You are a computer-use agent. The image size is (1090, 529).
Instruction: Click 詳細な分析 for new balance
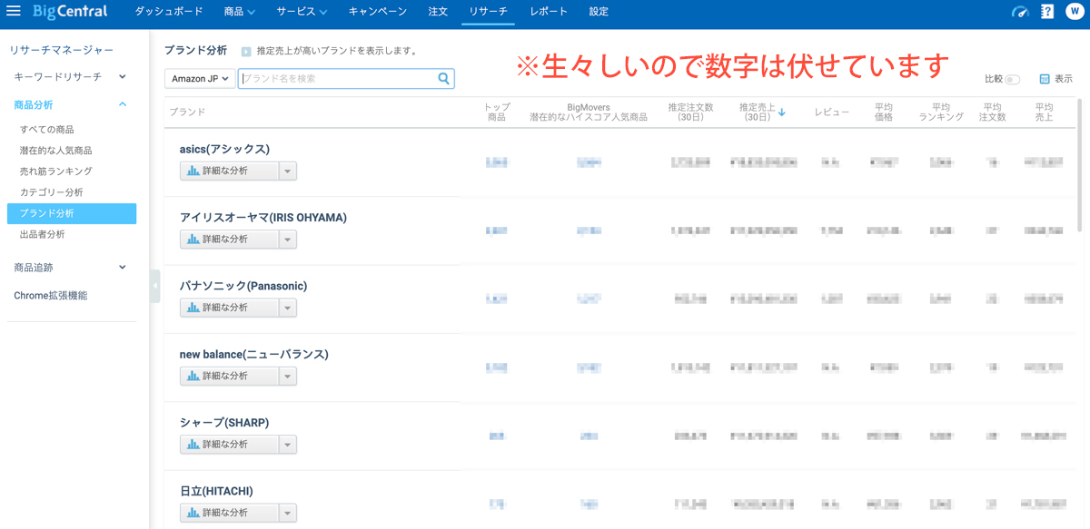point(229,376)
